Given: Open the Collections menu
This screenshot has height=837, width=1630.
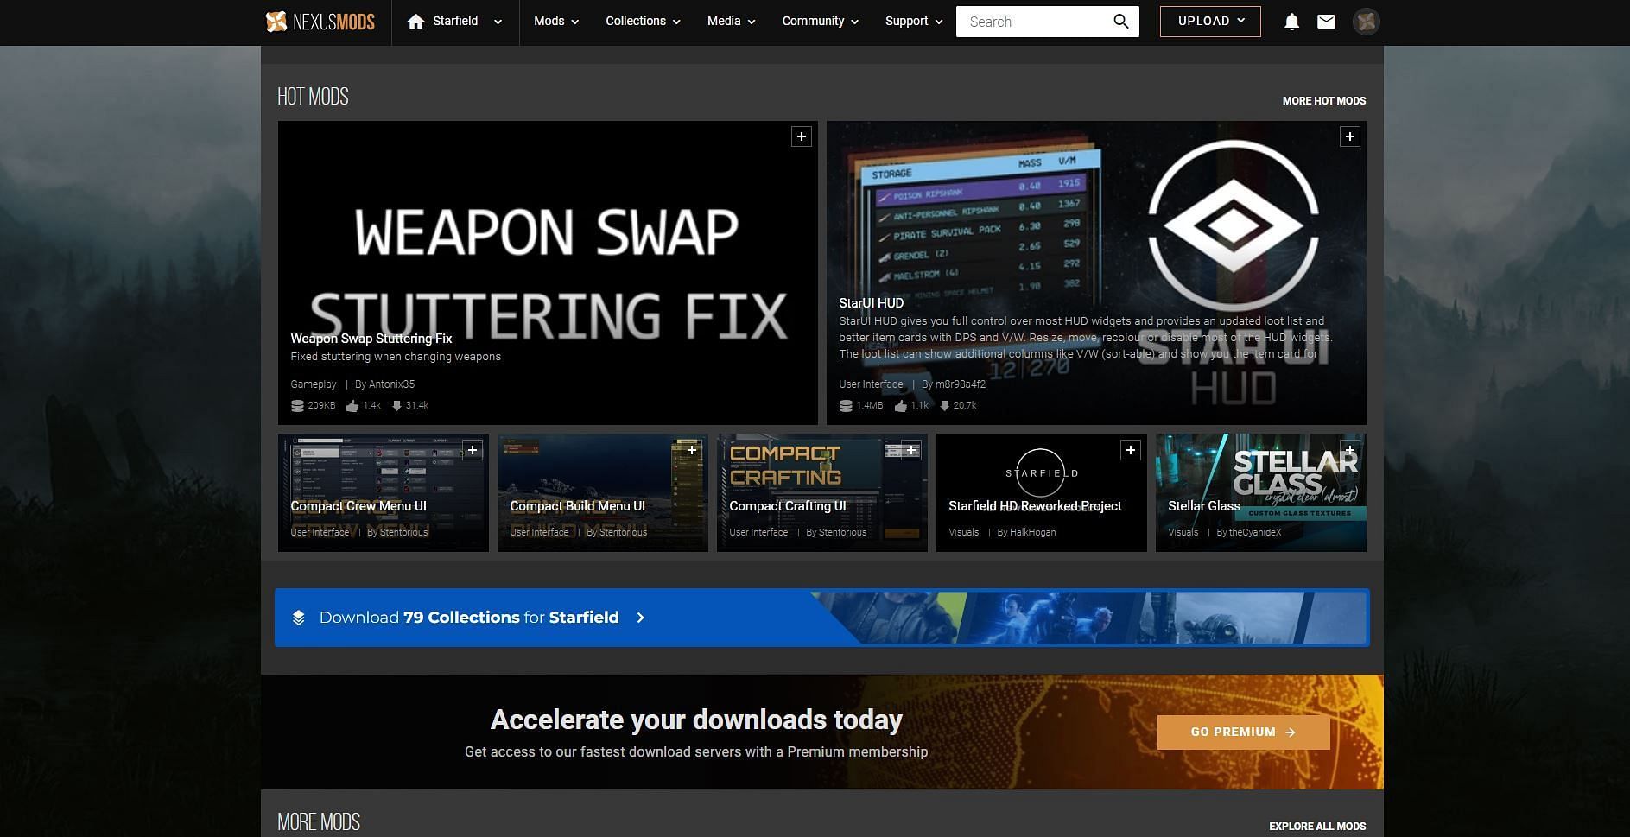Looking at the screenshot, I should (x=643, y=22).
